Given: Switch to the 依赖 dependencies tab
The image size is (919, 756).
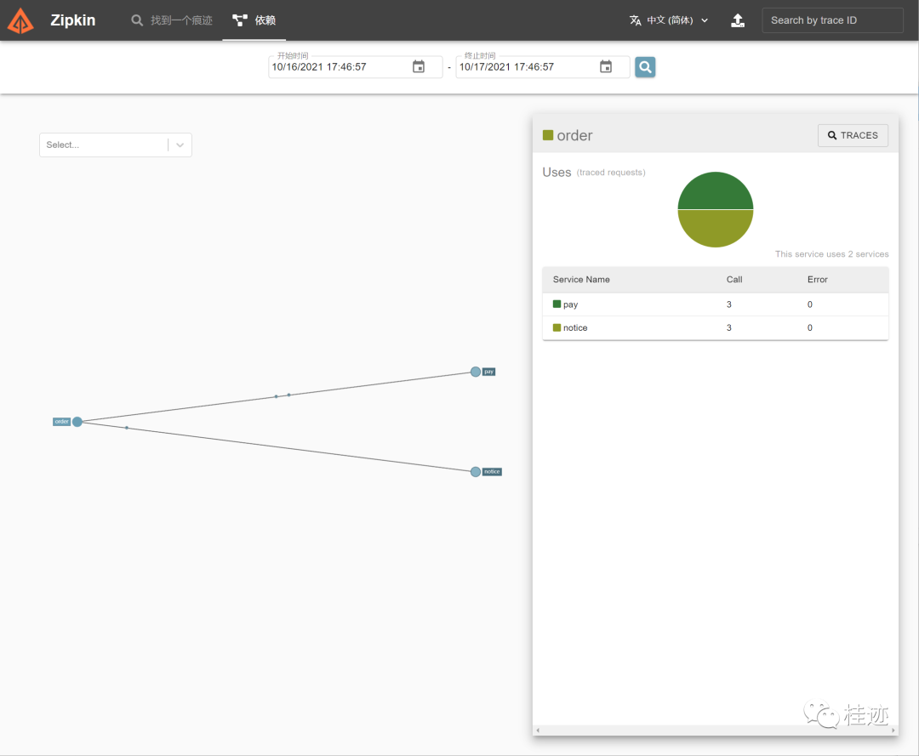Looking at the screenshot, I should point(254,20).
